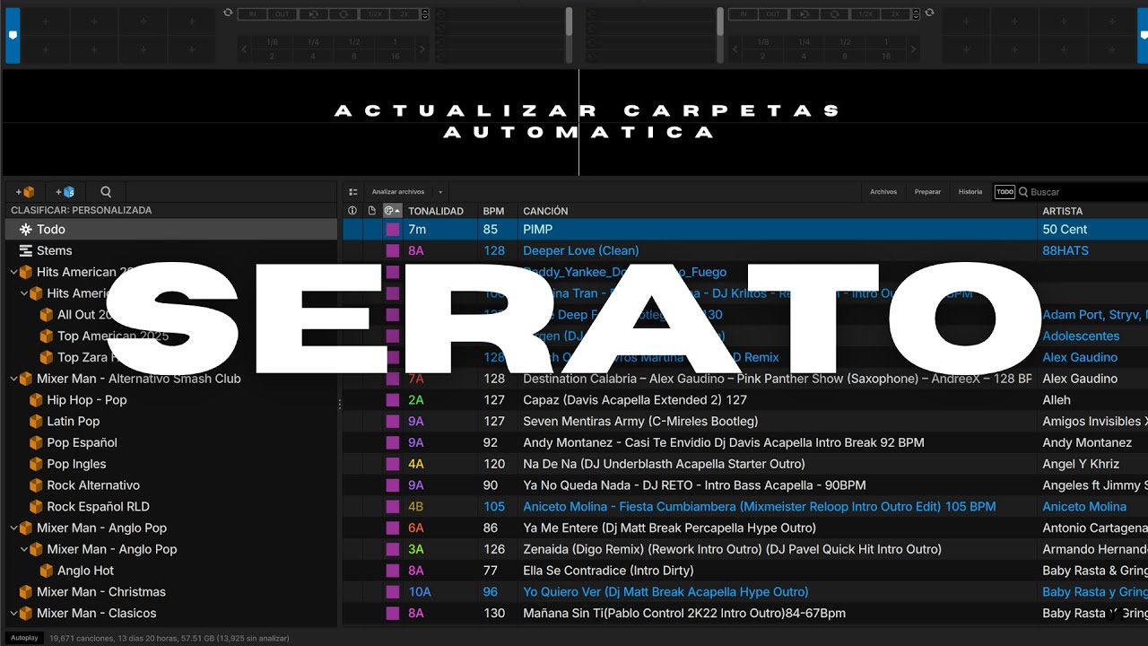Viewport: 1148px width, 646px height.
Task: Set right deck loop OUT point
Action: coord(773,14)
